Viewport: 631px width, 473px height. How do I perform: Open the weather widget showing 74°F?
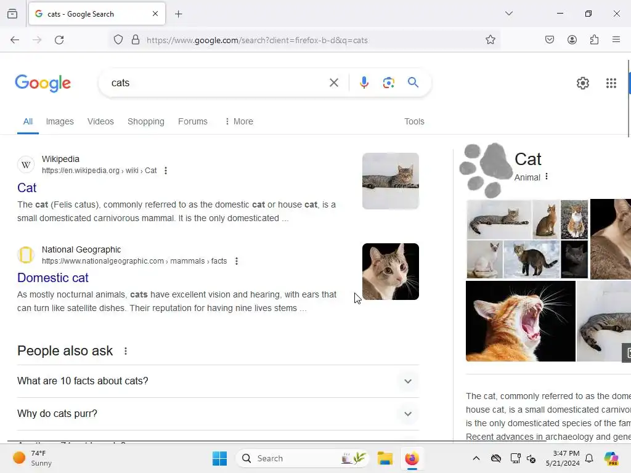tap(32, 458)
